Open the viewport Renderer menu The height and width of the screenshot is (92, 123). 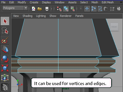(66, 16)
